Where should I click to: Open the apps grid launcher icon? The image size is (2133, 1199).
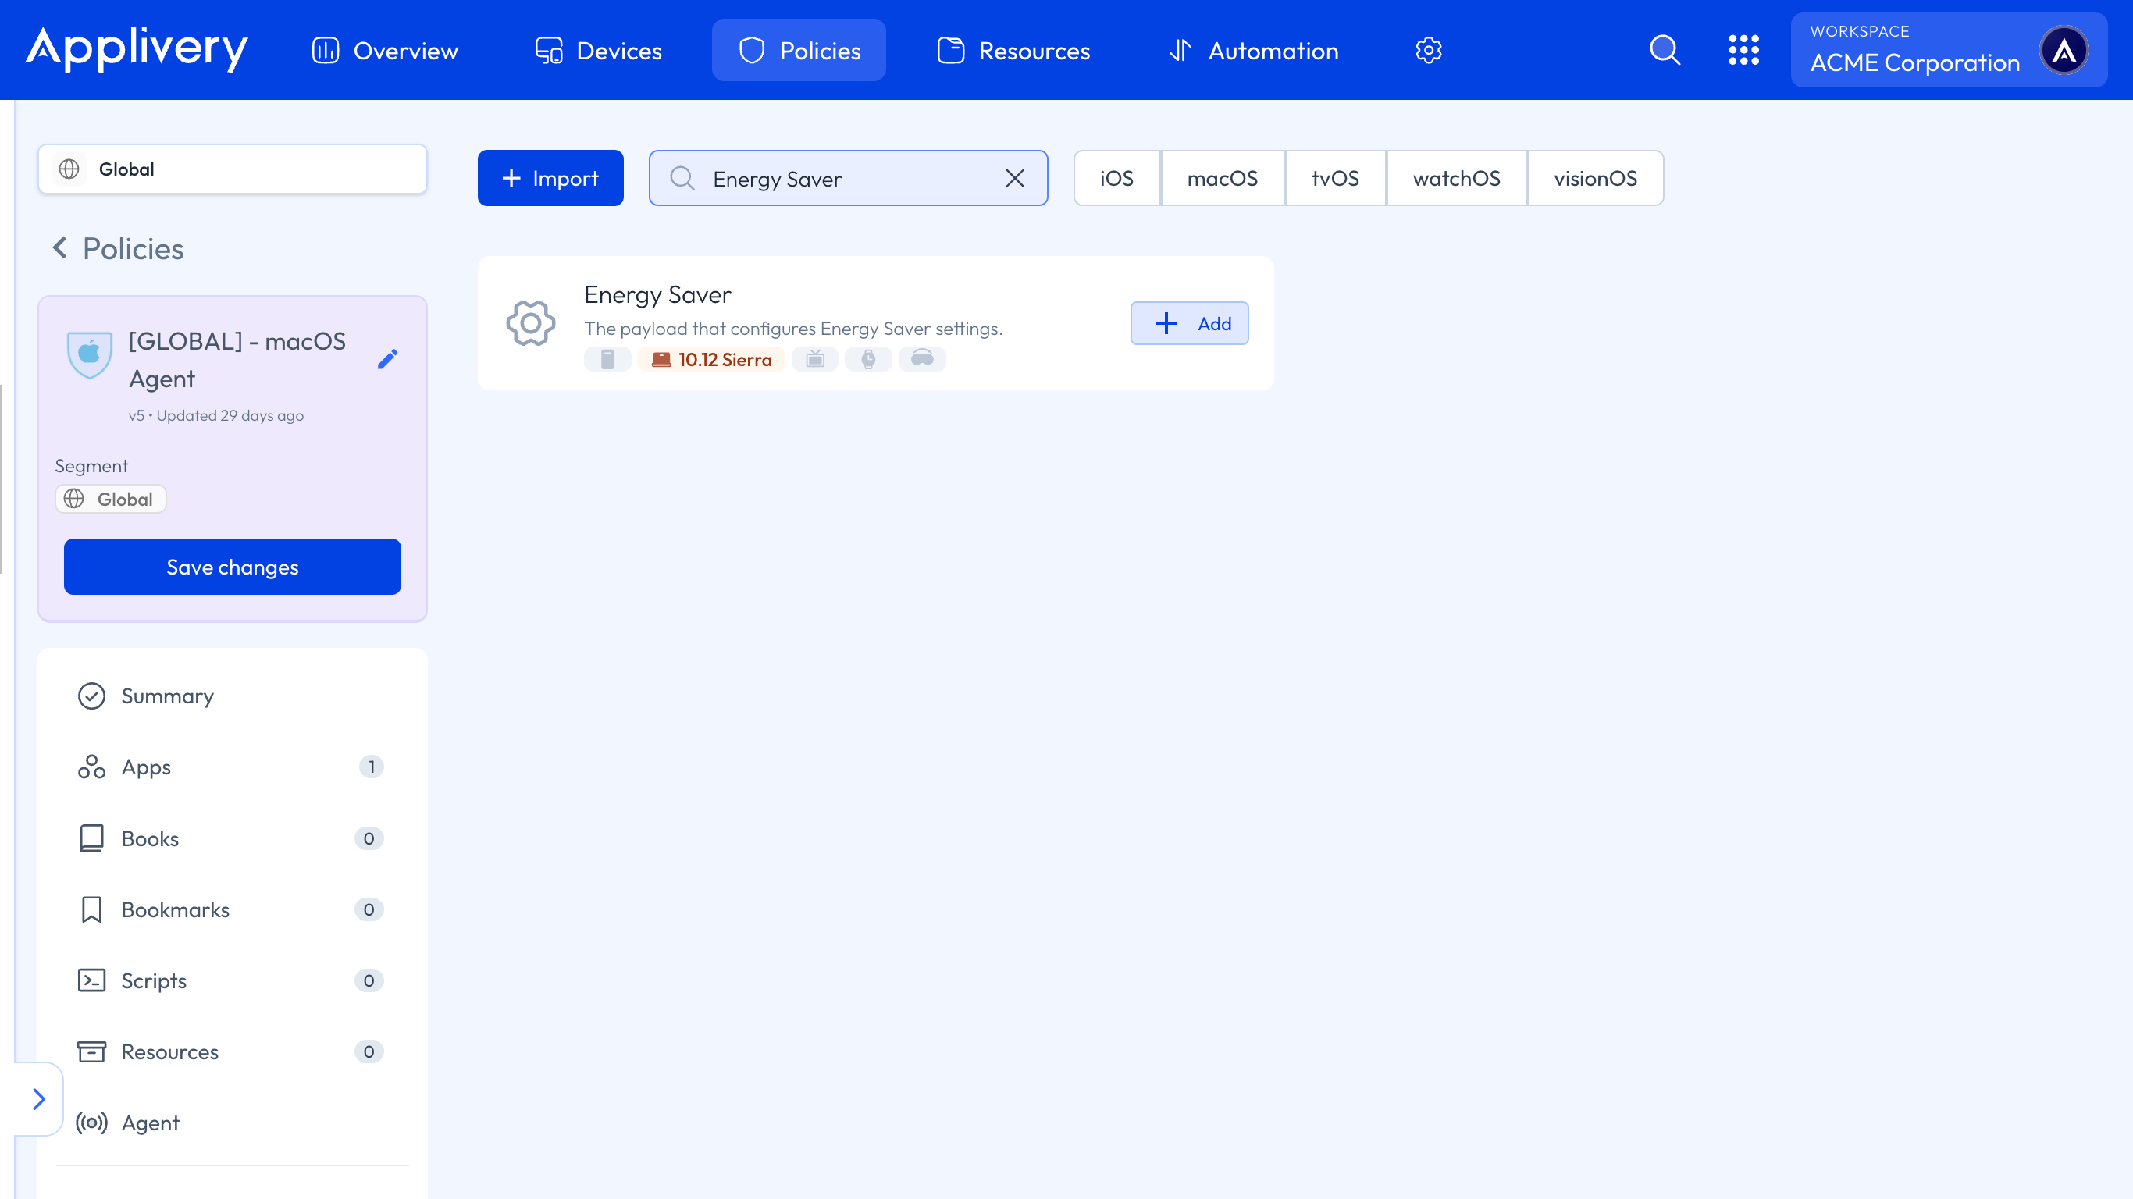click(x=1743, y=51)
